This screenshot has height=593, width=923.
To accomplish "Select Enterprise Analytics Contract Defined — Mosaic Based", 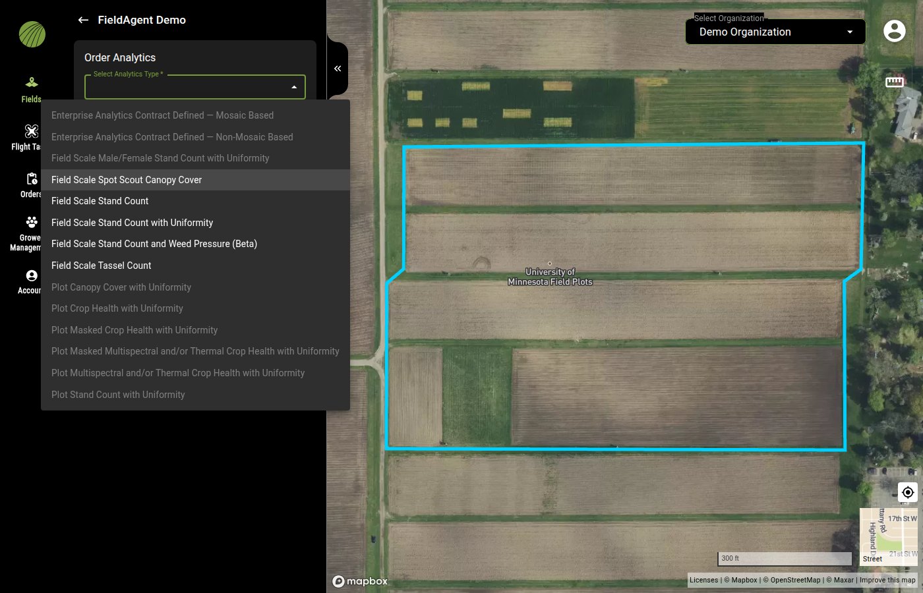I will coord(195,115).
